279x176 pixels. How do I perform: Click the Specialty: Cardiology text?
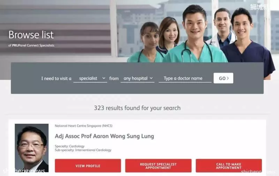69,146
